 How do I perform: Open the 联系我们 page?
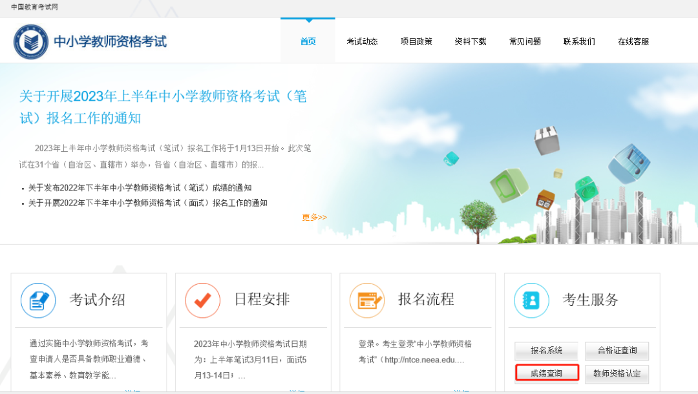(x=579, y=40)
